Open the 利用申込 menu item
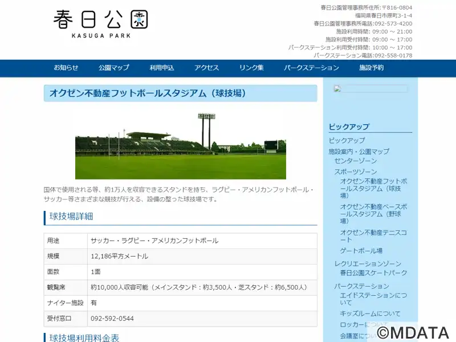The width and height of the screenshot is (456, 342). click(162, 68)
